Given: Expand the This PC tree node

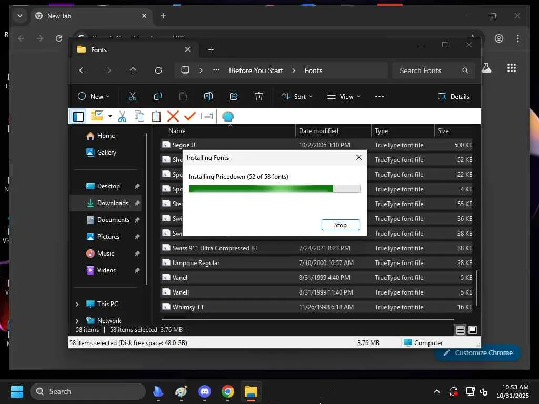Looking at the screenshot, I should [77, 304].
